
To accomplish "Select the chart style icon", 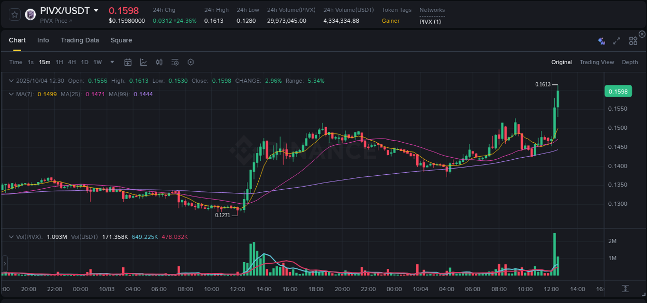I will coord(143,62).
